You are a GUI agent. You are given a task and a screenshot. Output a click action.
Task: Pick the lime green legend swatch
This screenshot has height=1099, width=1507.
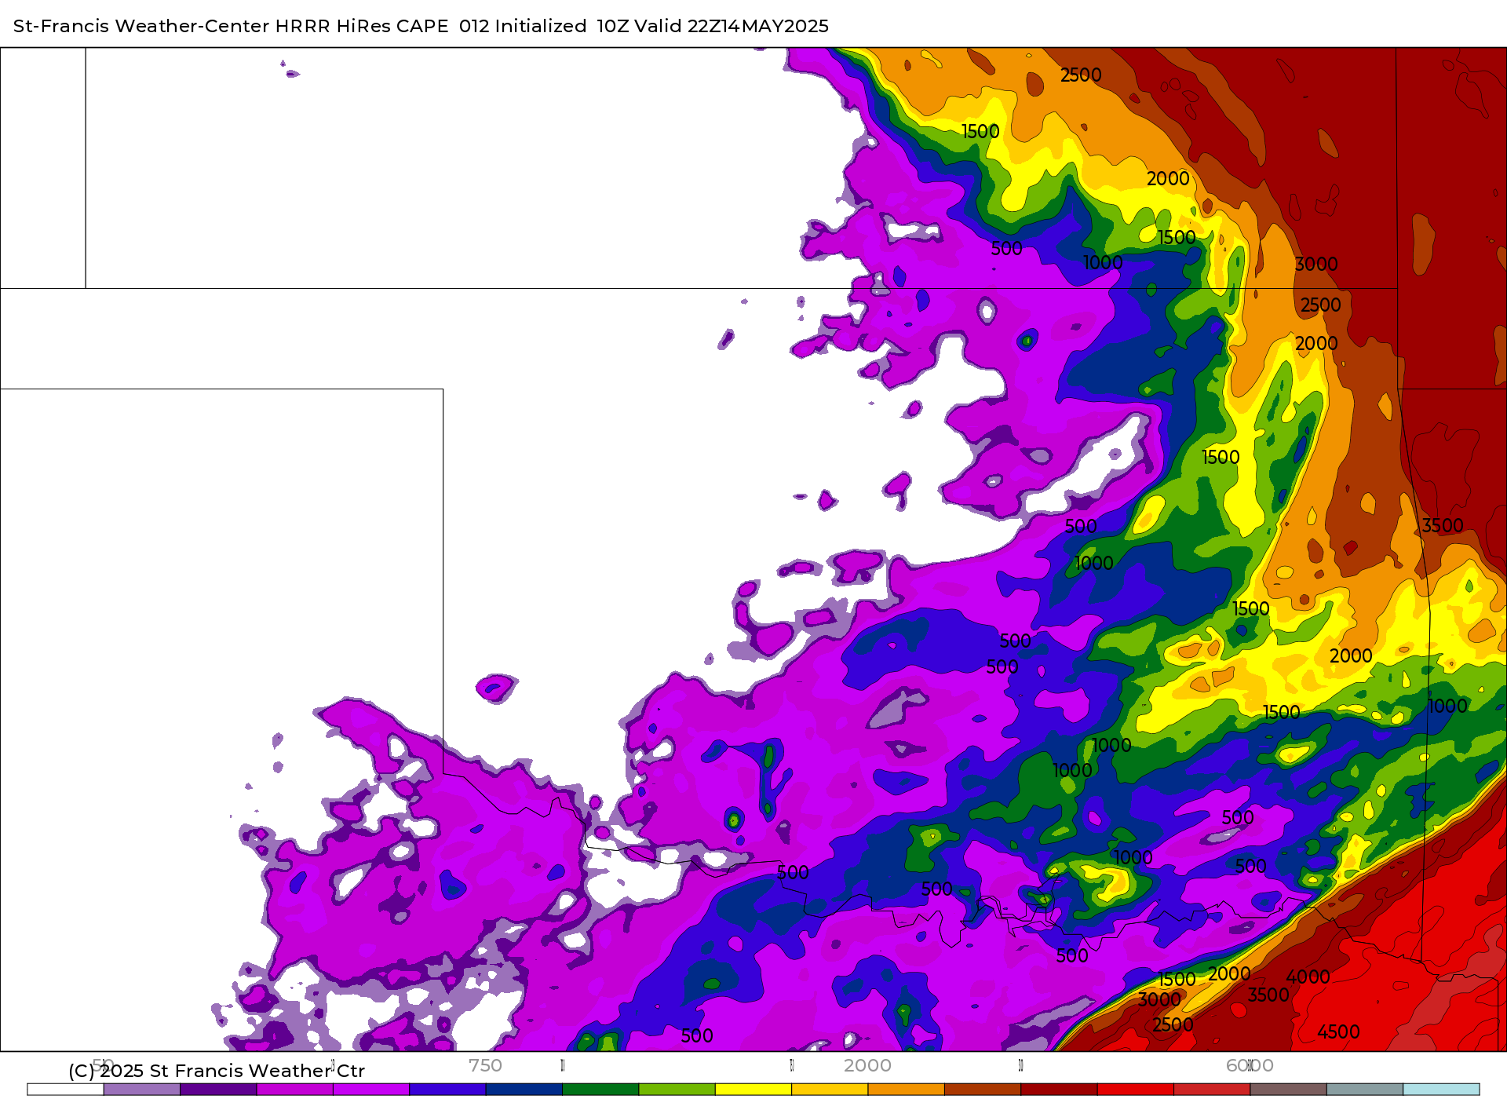coord(677,1090)
